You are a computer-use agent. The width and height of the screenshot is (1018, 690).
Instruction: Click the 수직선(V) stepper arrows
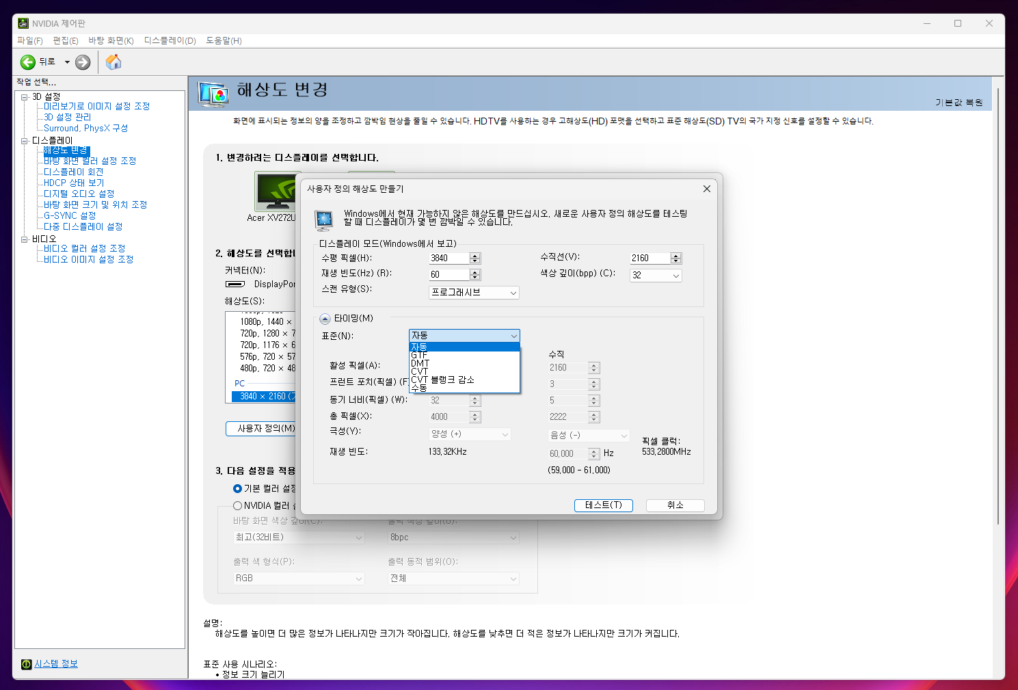tap(676, 258)
